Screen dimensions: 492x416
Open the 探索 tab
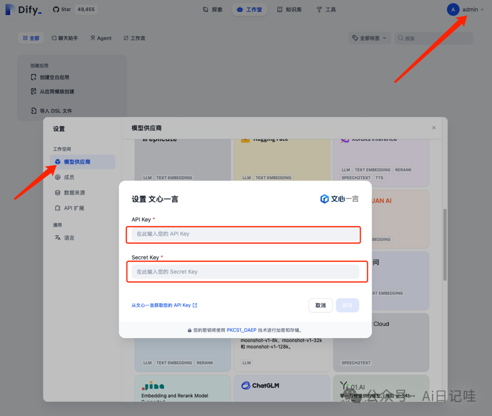(212, 10)
